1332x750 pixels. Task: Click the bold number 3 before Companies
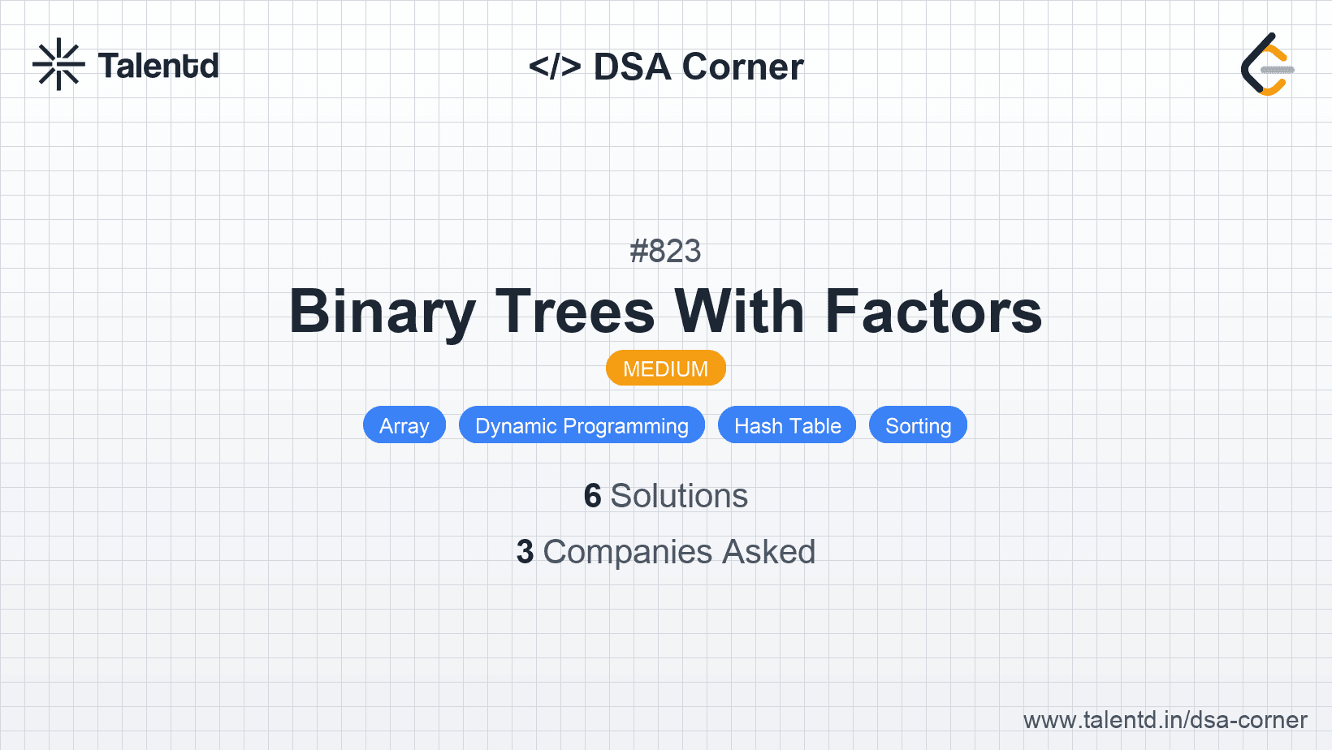coord(525,552)
